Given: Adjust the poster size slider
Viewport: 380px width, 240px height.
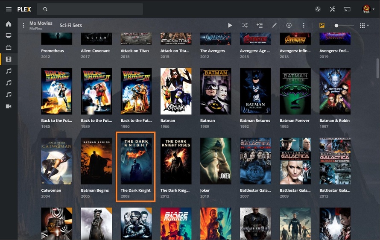Looking at the screenshot, I should (344, 26).
